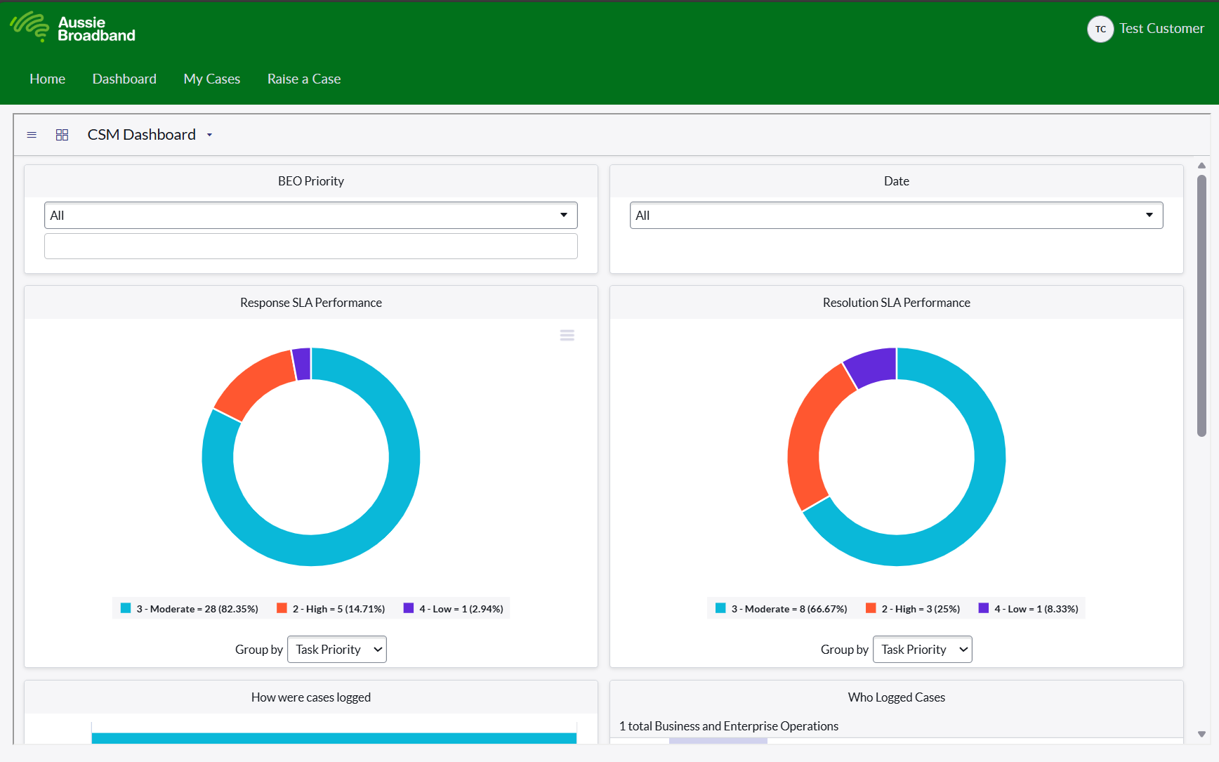The image size is (1219, 762).
Task: Expand the CSM Dashboard title dropdown
Action: click(209, 134)
